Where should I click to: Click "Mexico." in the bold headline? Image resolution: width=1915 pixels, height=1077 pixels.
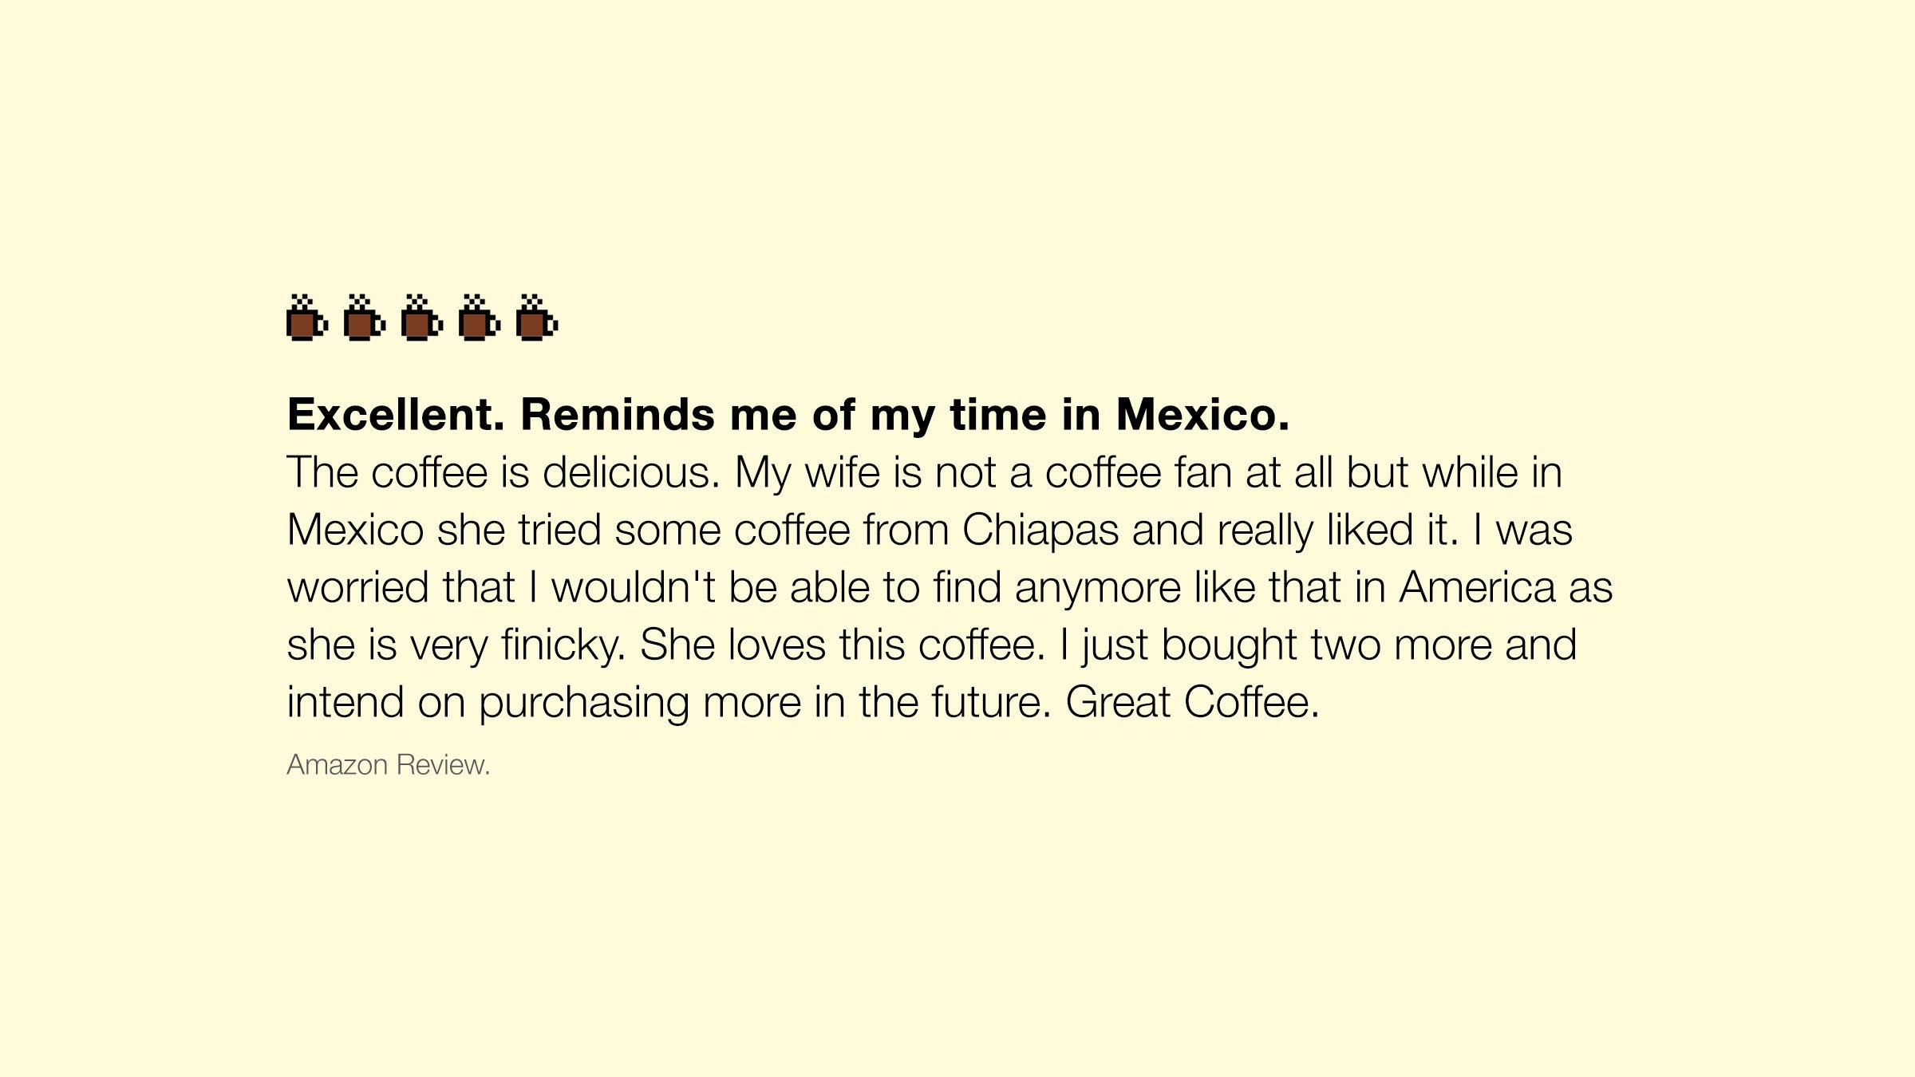1202,415
